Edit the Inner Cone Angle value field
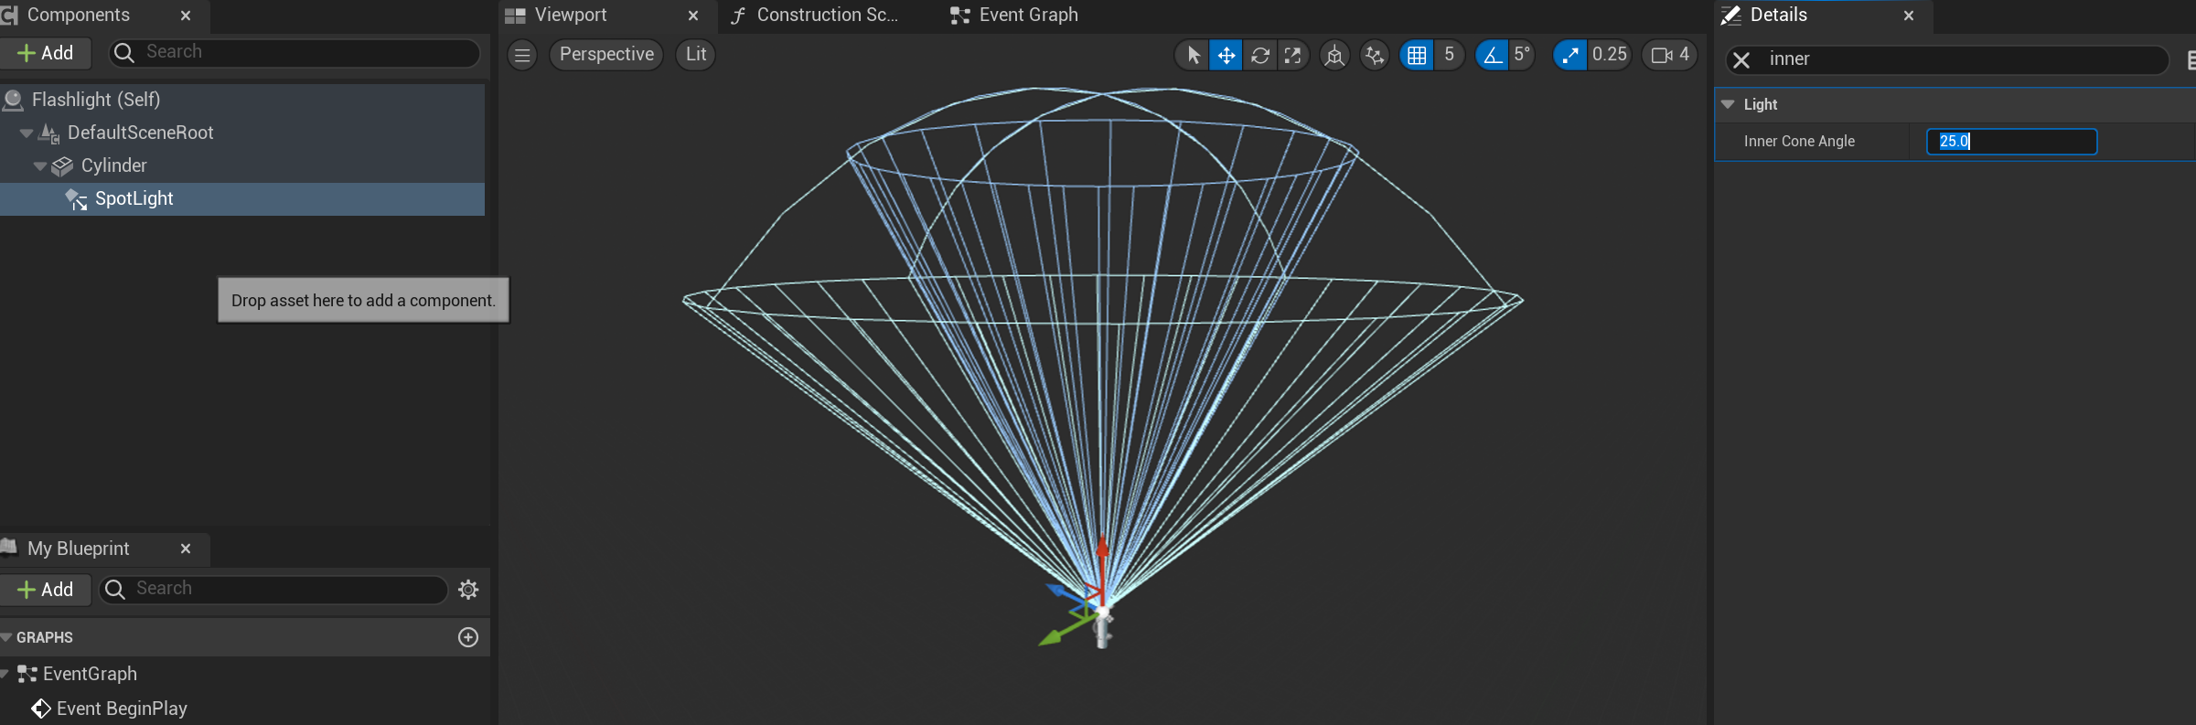This screenshot has width=2196, height=725. [2011, 142]
